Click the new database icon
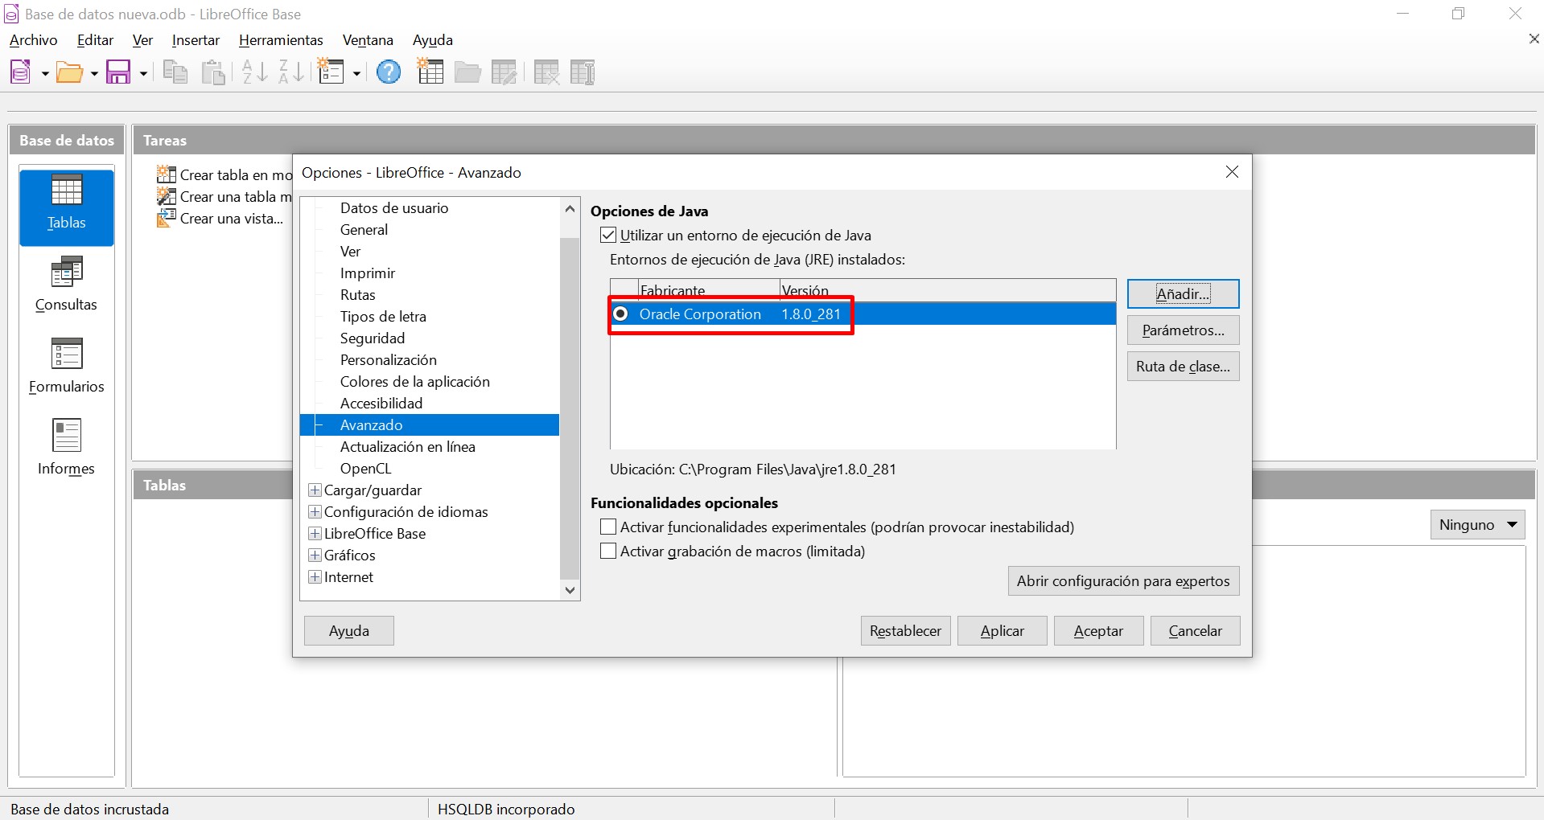 pyautogui.click(x=19, y=72)
